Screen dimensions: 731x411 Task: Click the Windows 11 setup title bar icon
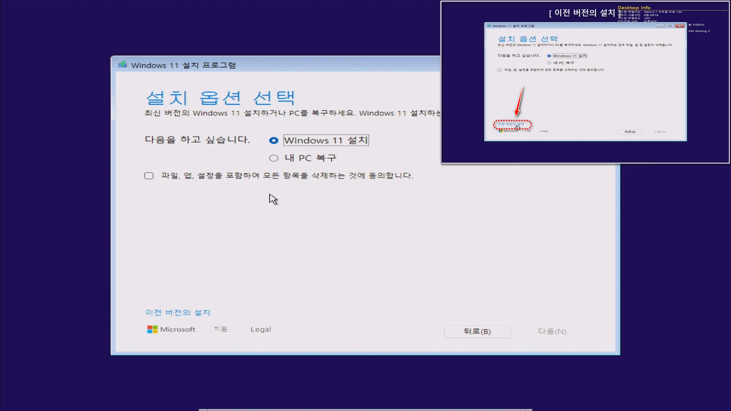click(123, 65)
